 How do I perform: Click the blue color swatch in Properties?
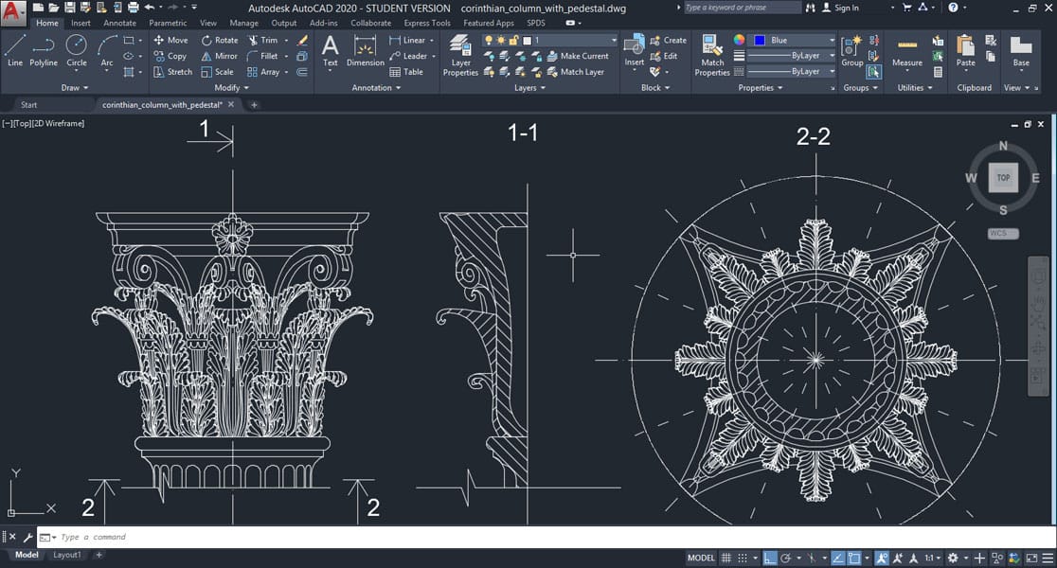(760, 41)
